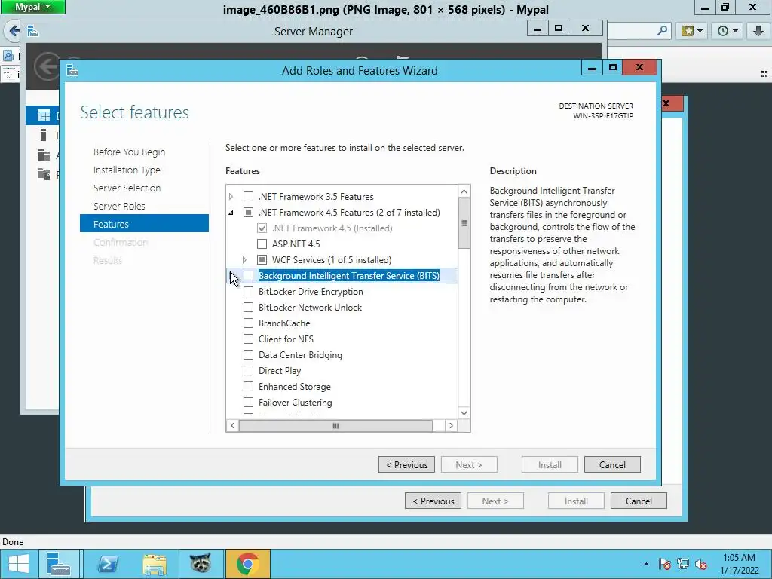Enable BitLocker Drive Encryption checkbox

(249, 292)
